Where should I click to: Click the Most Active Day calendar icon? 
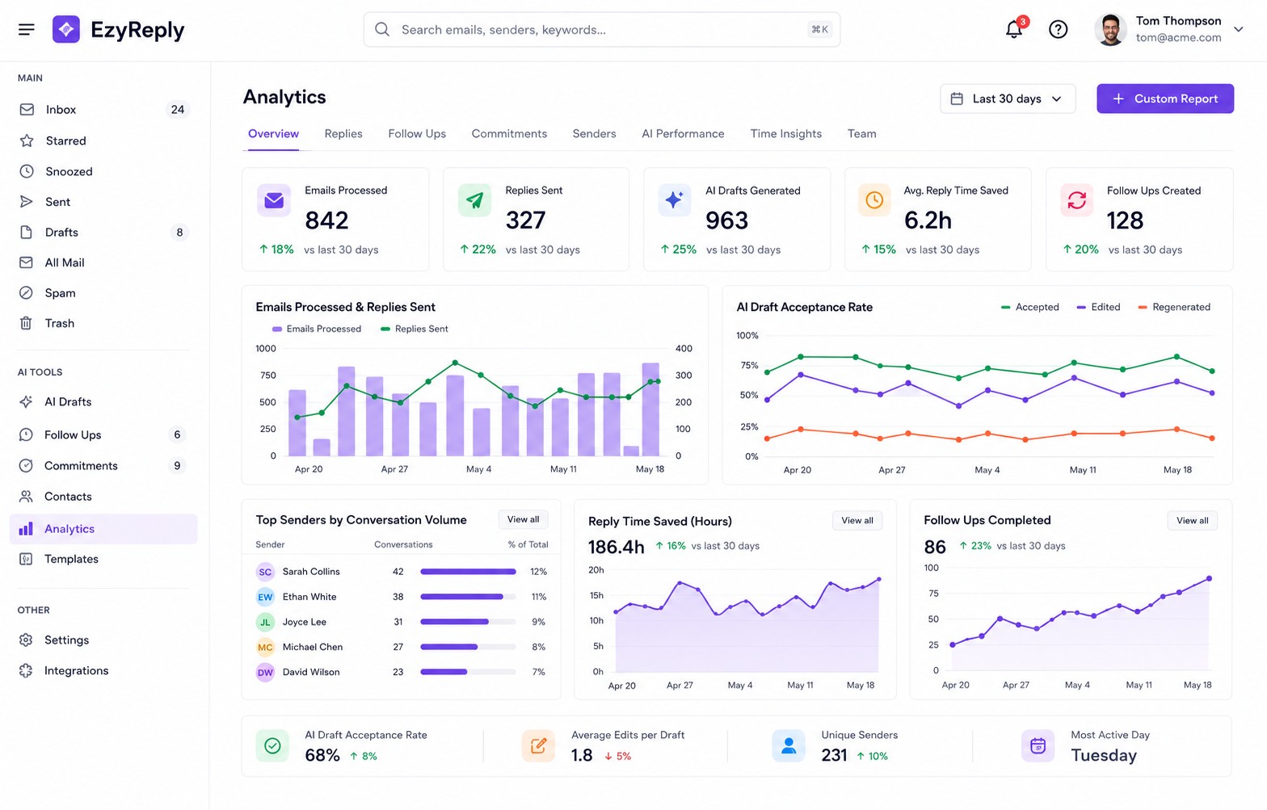click(1038, 746)
